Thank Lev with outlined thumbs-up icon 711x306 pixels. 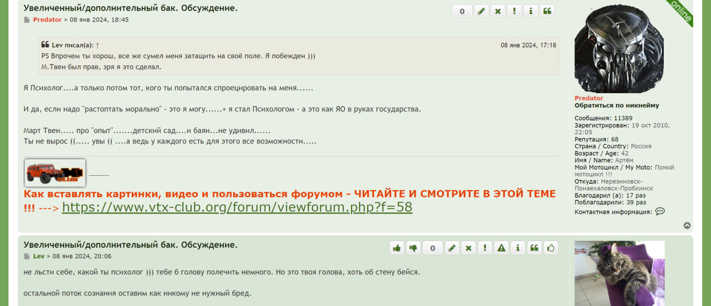click(x=550, y=248)
